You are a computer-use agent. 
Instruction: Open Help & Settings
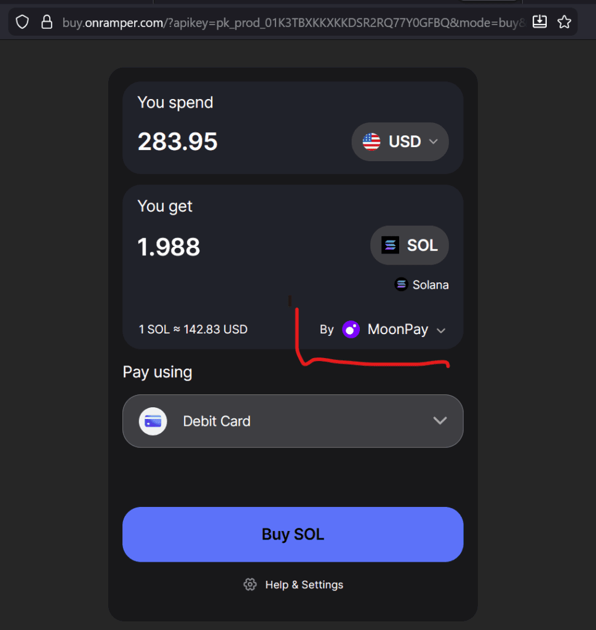tap(293, 584)
